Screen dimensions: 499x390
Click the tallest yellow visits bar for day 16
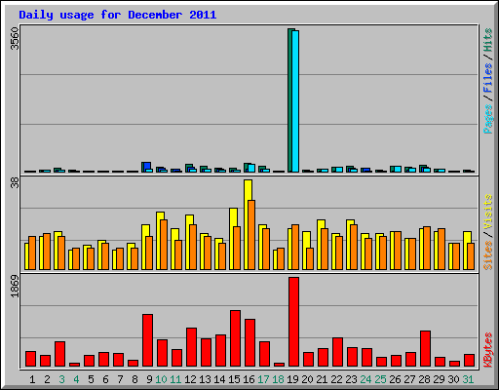248,224
